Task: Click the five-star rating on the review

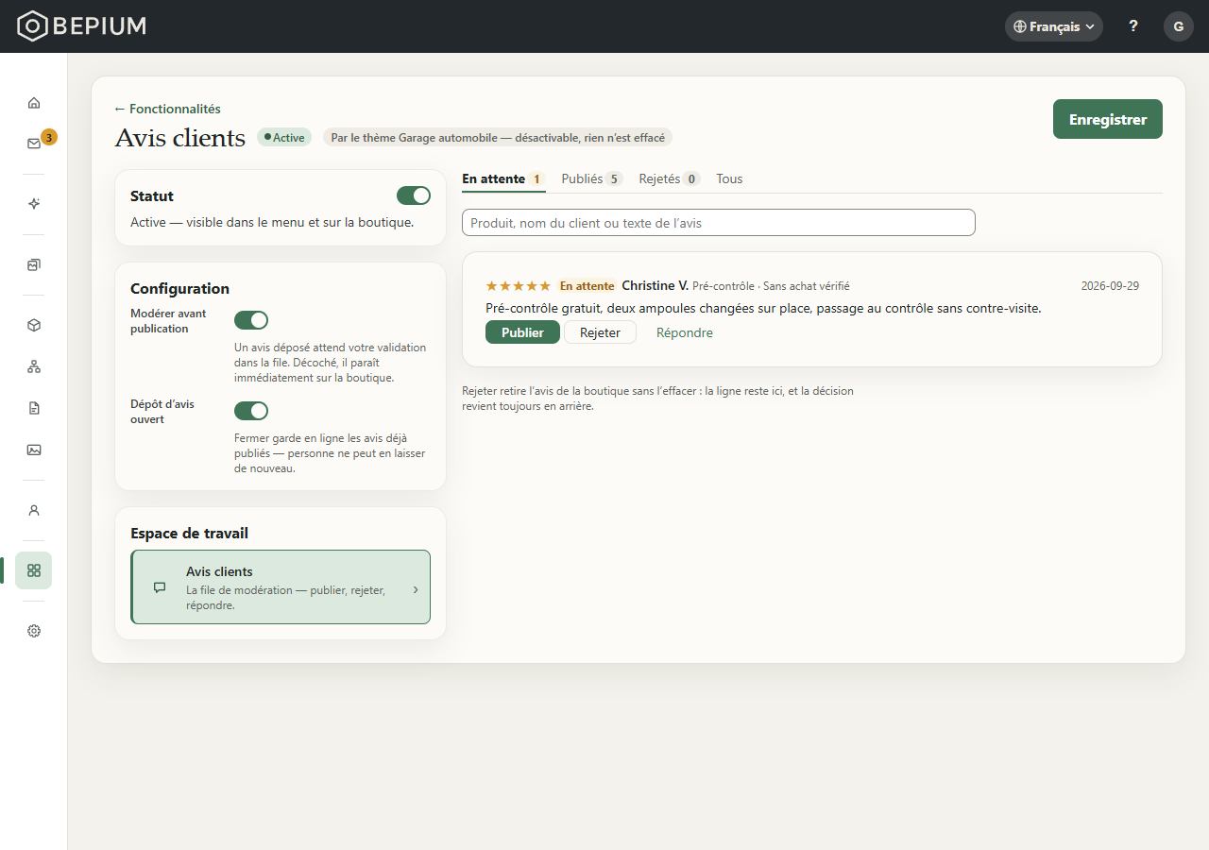Action: (x=518, y=286)
